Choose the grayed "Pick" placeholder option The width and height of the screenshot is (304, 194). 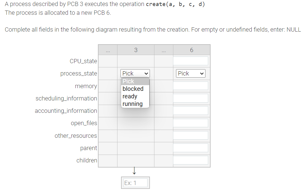128,81
